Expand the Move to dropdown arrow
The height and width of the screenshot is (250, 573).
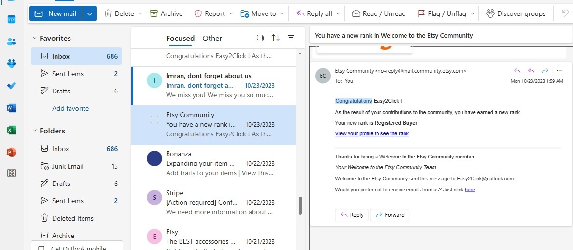pos(282,14)
